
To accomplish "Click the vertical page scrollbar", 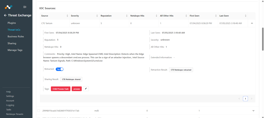I will click(263, 39).
